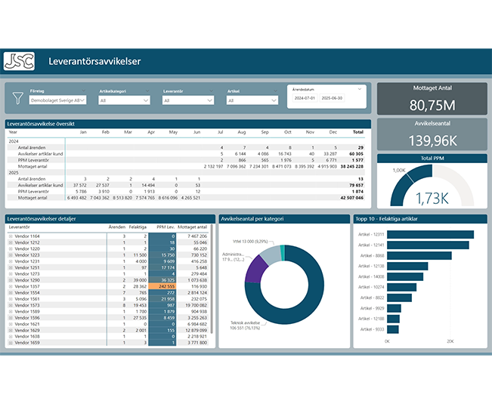Expand the Vendor 1357 row
The width and height of the screenshot is (492, 404).
click(x=11, y=286)
